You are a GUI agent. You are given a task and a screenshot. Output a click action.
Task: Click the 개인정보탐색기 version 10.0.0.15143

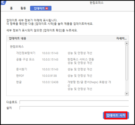pos(50,53)
